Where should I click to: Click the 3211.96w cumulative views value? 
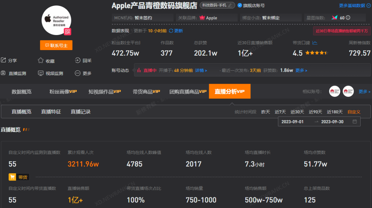[83, 164]
